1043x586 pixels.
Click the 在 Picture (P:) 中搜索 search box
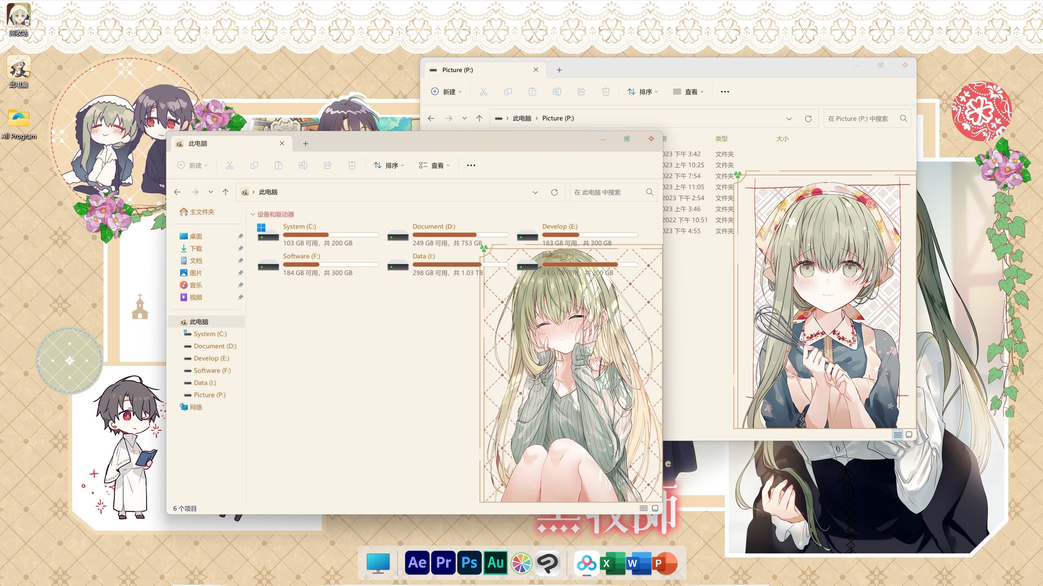click(x=867, y=118)
